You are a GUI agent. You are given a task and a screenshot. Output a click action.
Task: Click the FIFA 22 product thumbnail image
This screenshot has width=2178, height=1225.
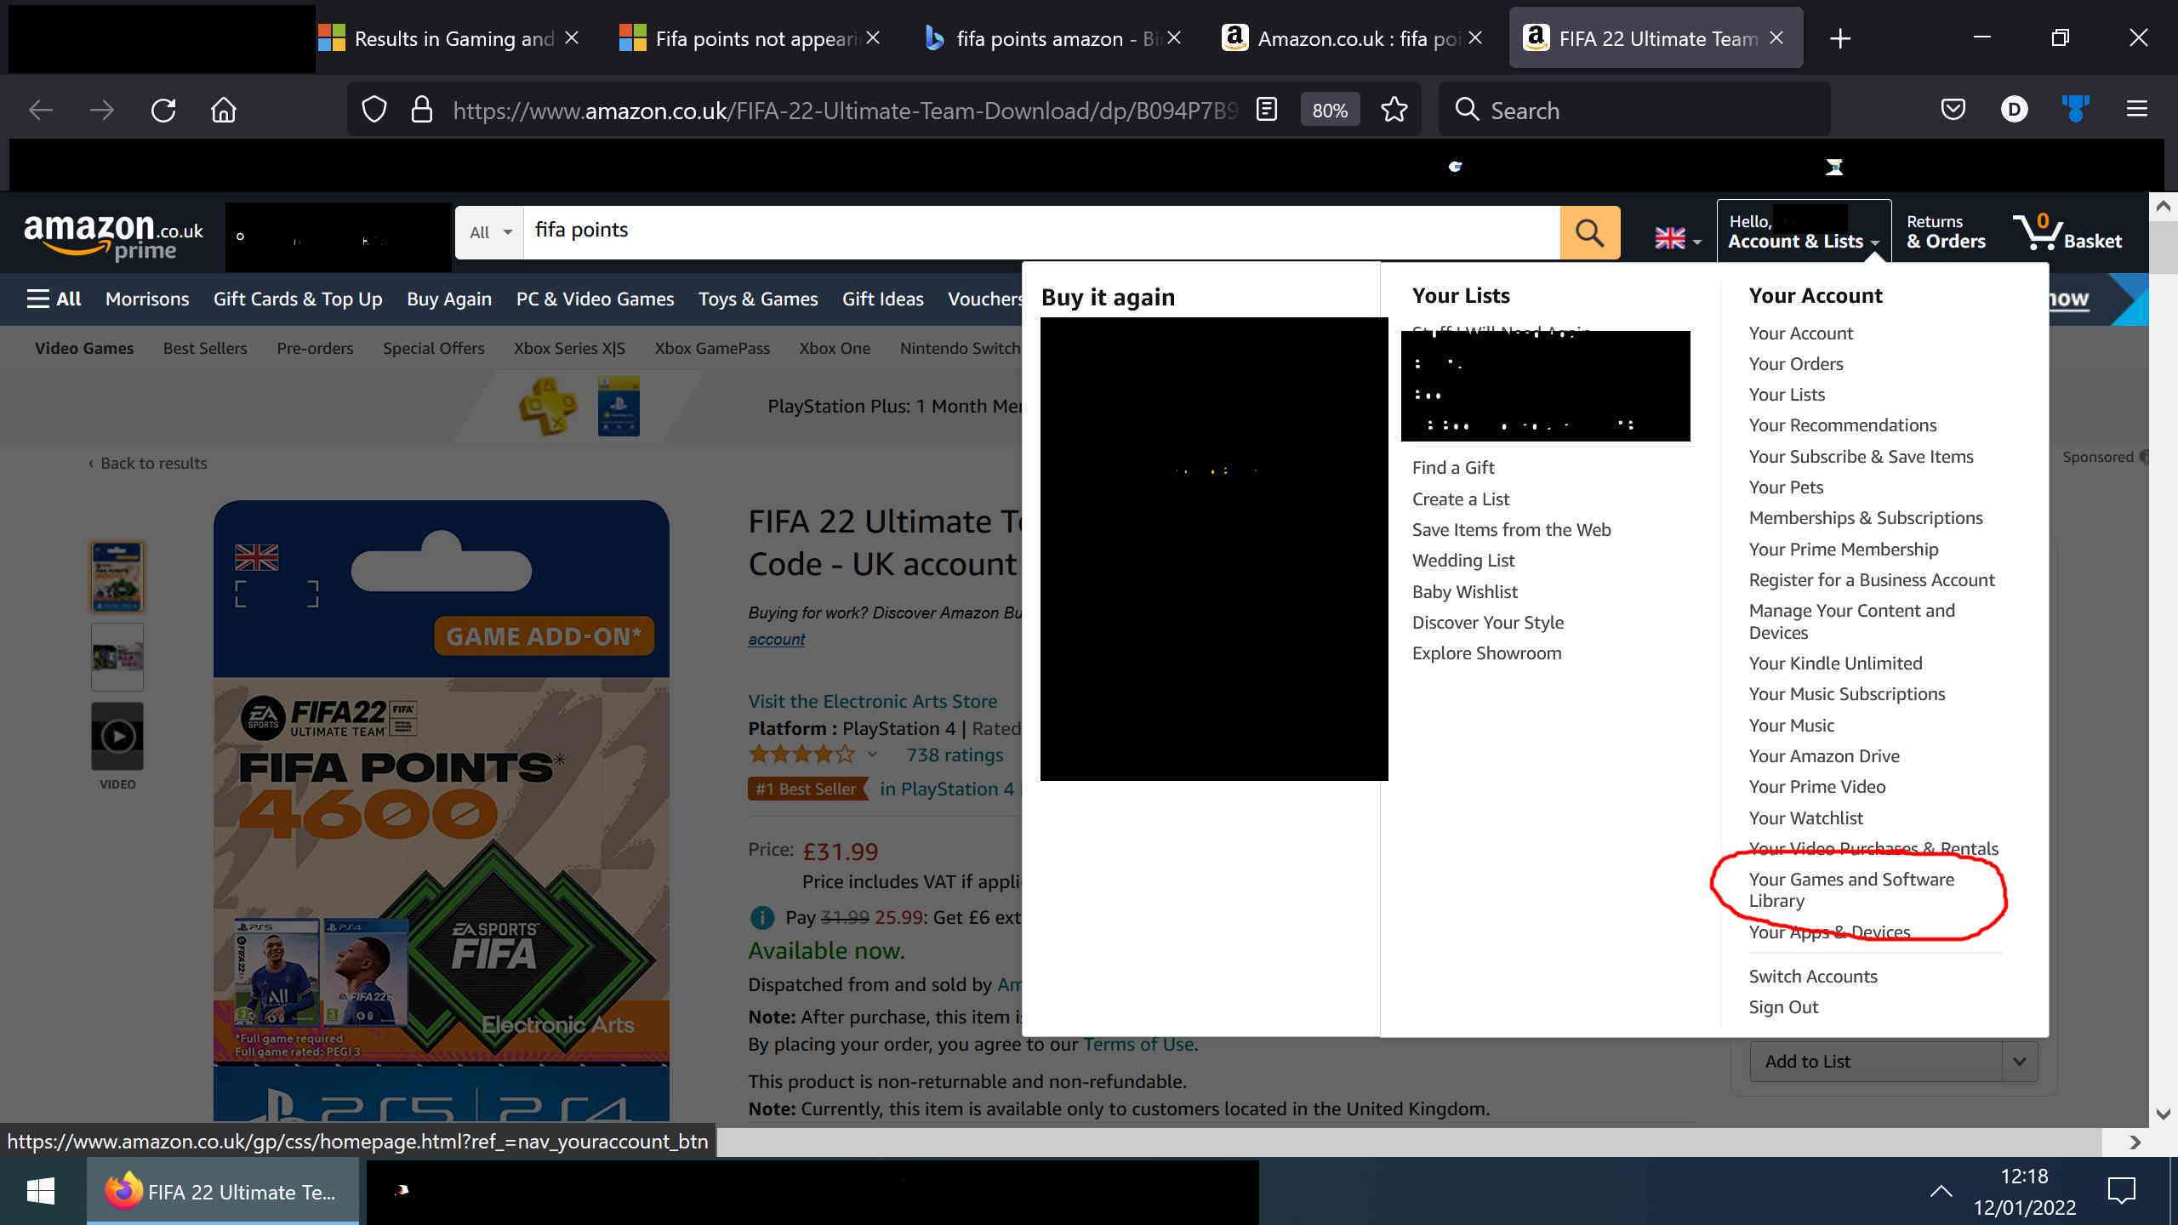117,576
